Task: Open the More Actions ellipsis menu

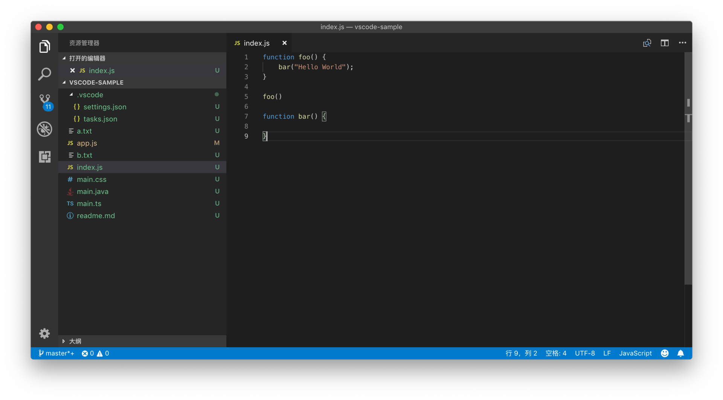Action: [682, 43]
